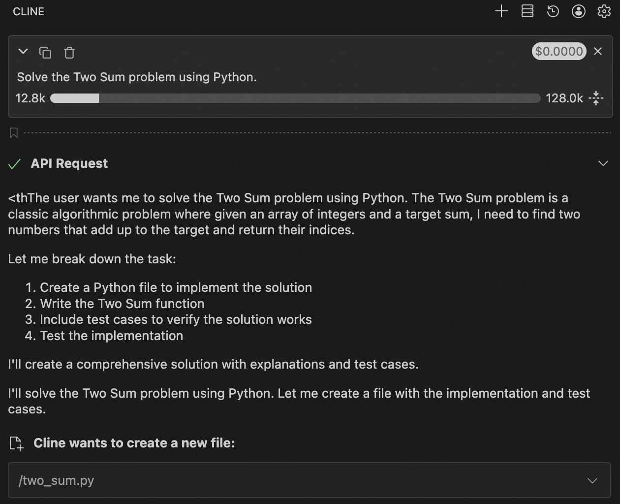Copy the task text
This screenshot has width=620, height=504.
[45, 52]
